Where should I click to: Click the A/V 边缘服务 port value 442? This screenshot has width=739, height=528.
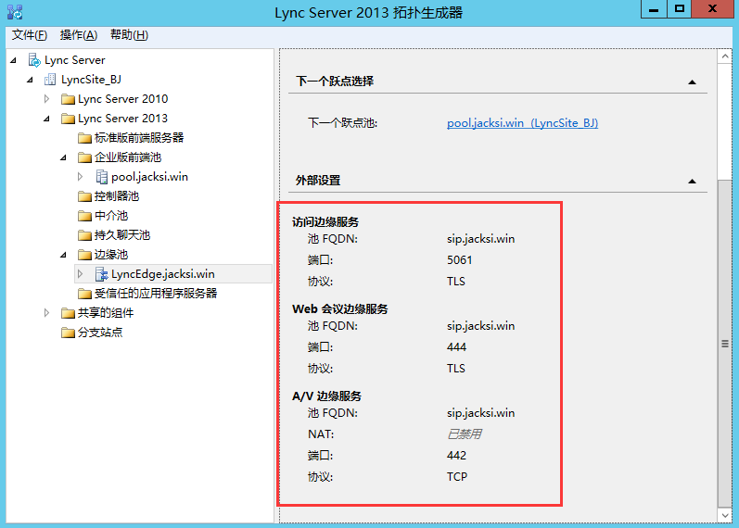coord(457,456)
